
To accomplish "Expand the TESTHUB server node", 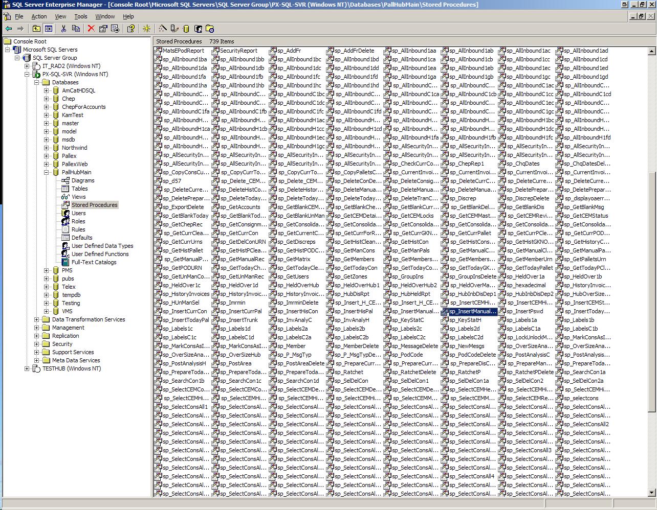I will click(27, 368).
